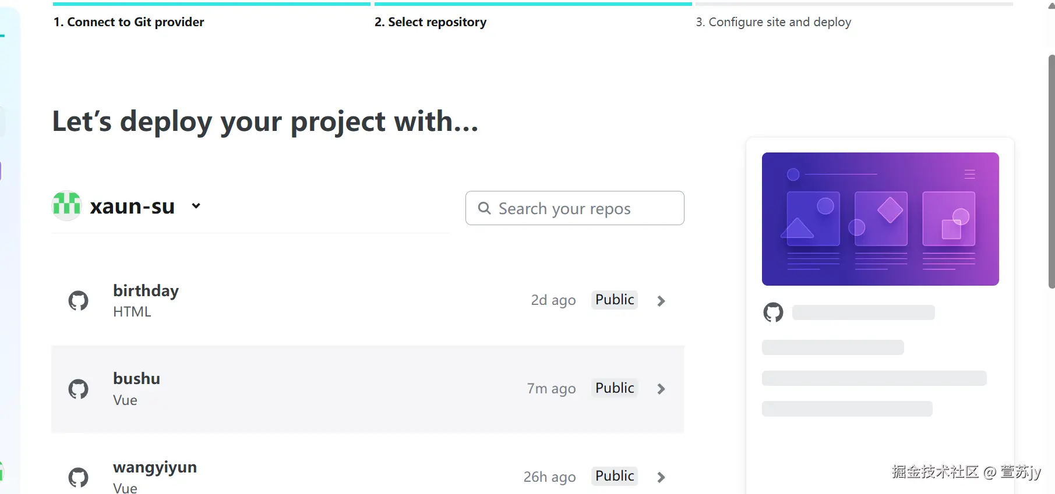
Task: Choose the bushu repository name
Action: [x=136, y=379]
